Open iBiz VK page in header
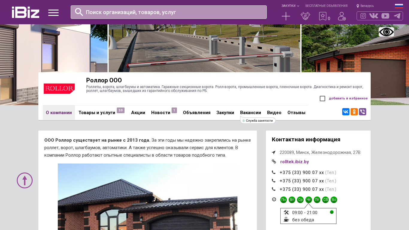This screenshot has width=409, height=230. click(374, 16)
